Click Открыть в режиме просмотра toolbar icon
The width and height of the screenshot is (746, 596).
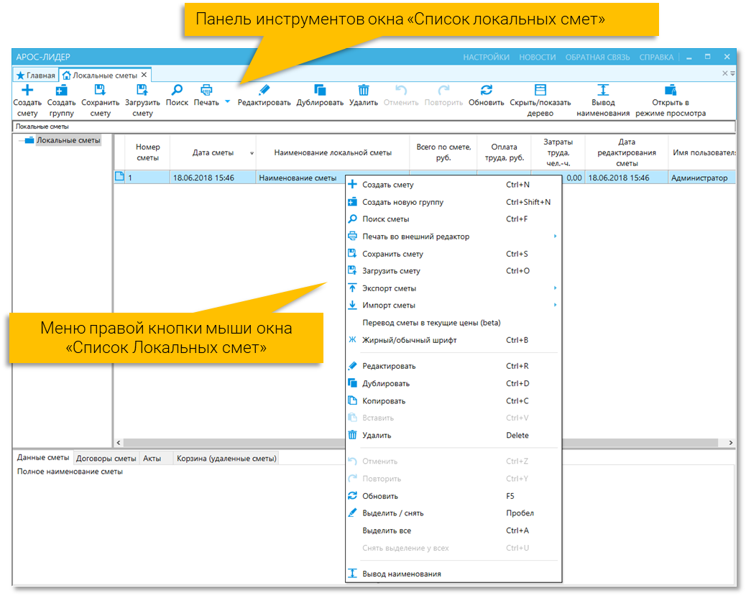671,90
